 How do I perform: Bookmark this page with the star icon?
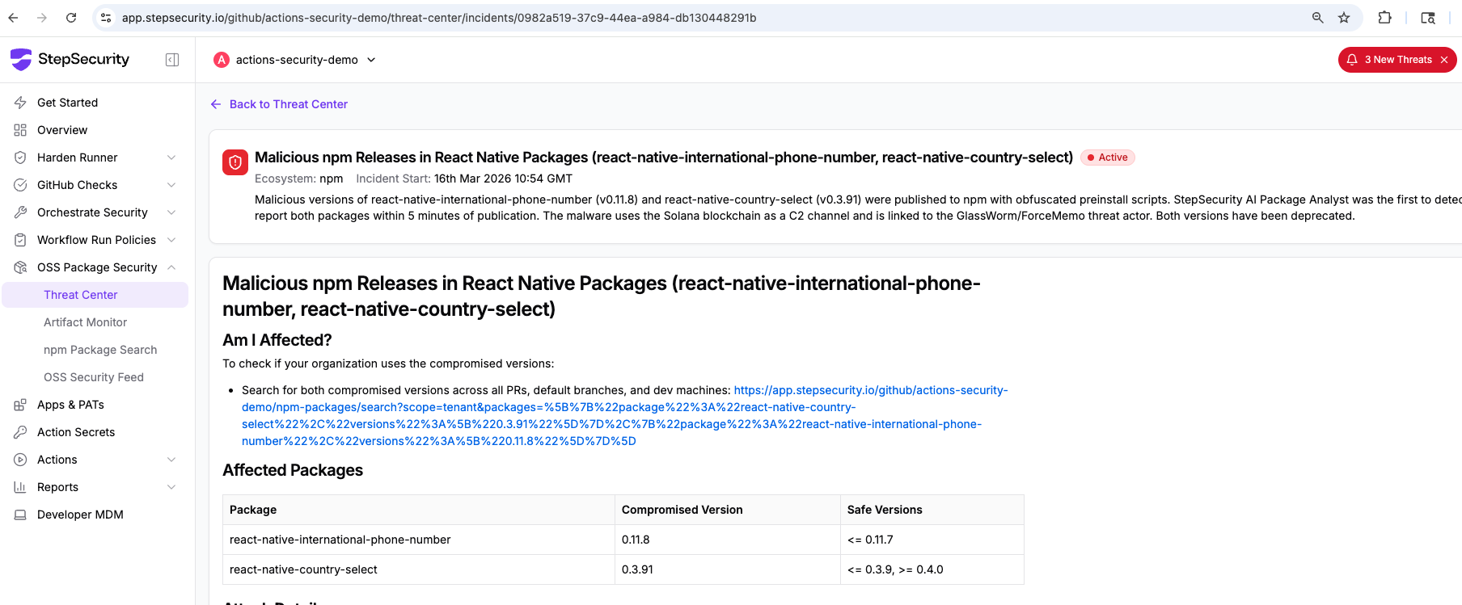pyautogui.click(x=1344, y=18)
